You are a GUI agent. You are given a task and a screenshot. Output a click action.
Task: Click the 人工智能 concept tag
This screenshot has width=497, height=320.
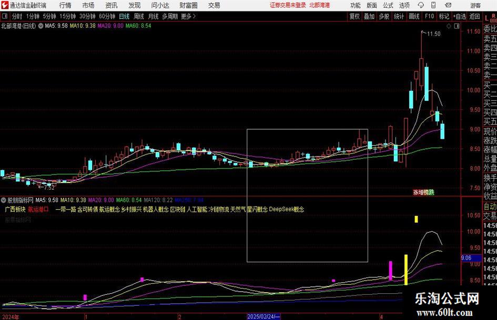[x=197, y=209]
